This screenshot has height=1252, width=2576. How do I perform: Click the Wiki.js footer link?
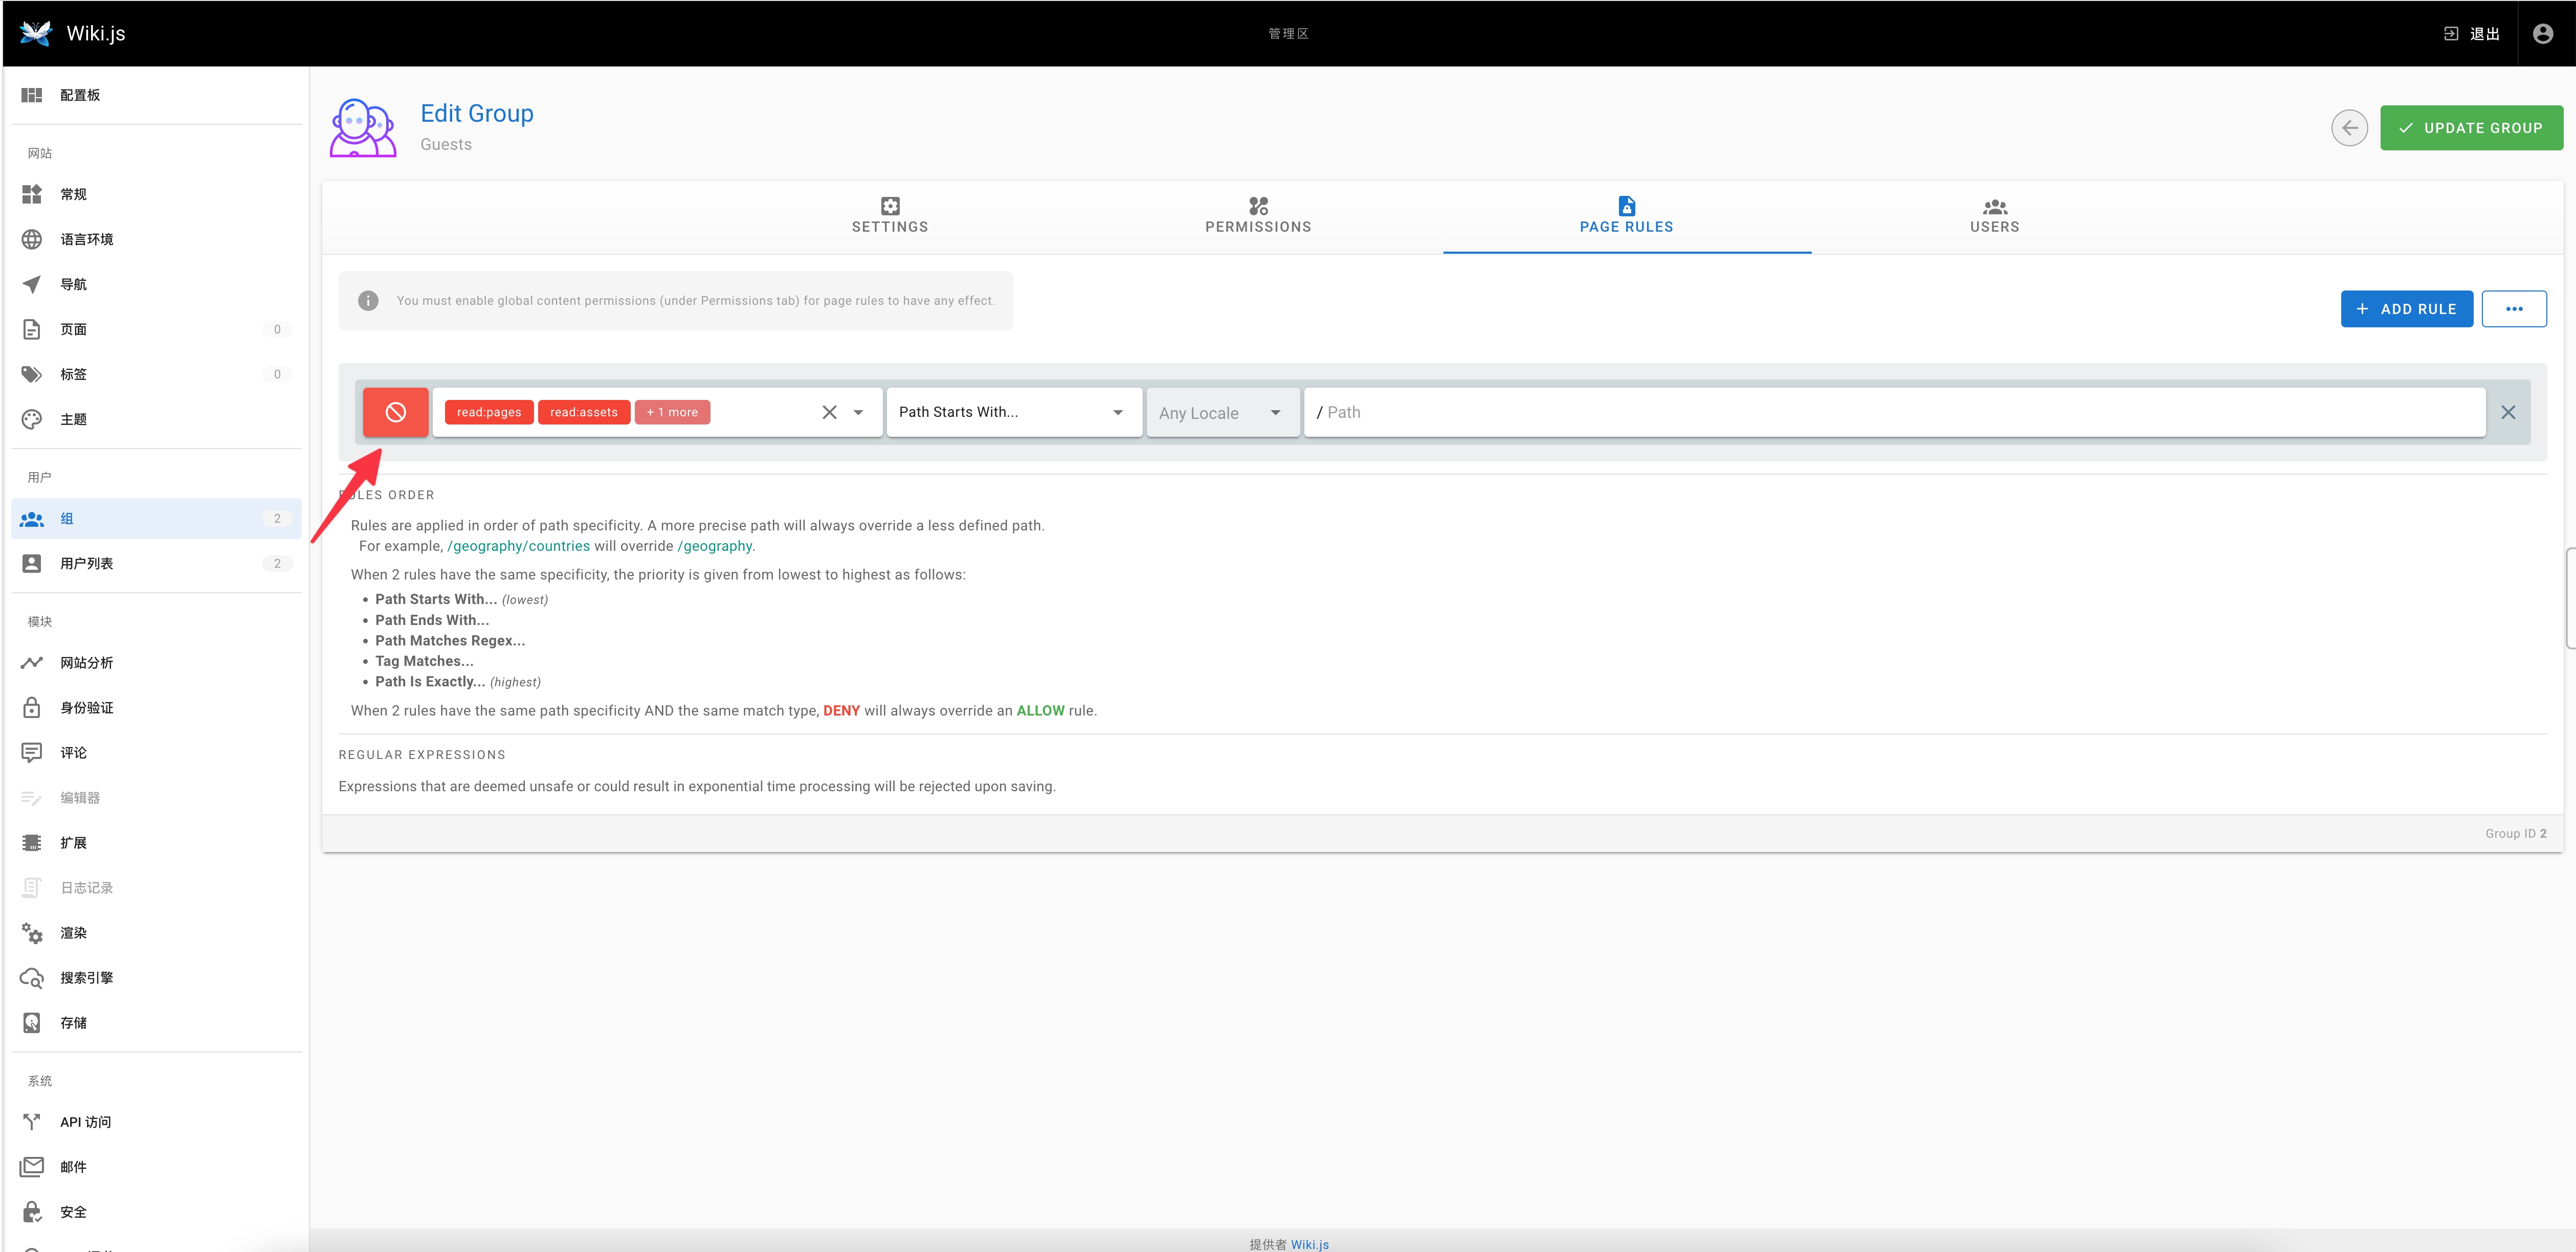[x=1309, y=1244]
